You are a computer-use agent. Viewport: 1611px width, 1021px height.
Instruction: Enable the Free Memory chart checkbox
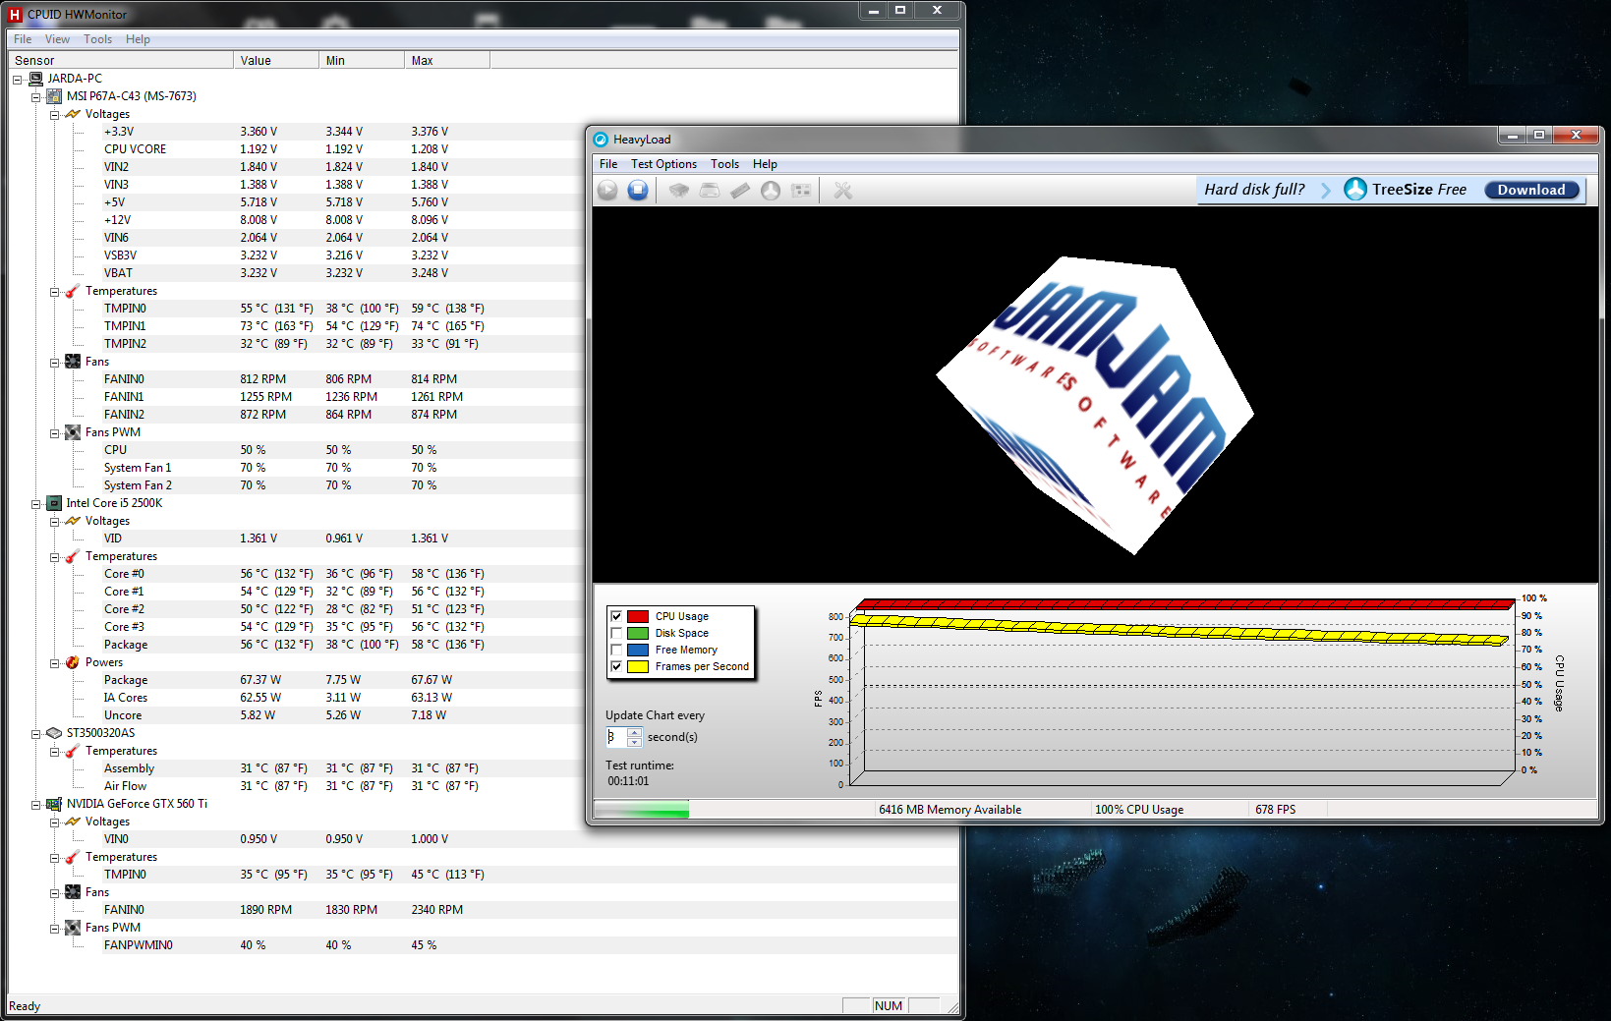pyautogui.click(x=616, y=650)
